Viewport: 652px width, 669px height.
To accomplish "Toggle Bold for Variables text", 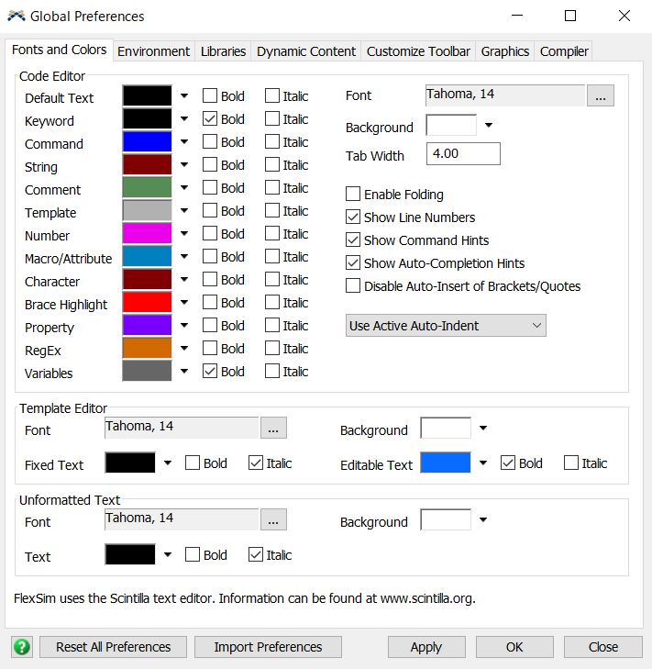I will 210,372.
